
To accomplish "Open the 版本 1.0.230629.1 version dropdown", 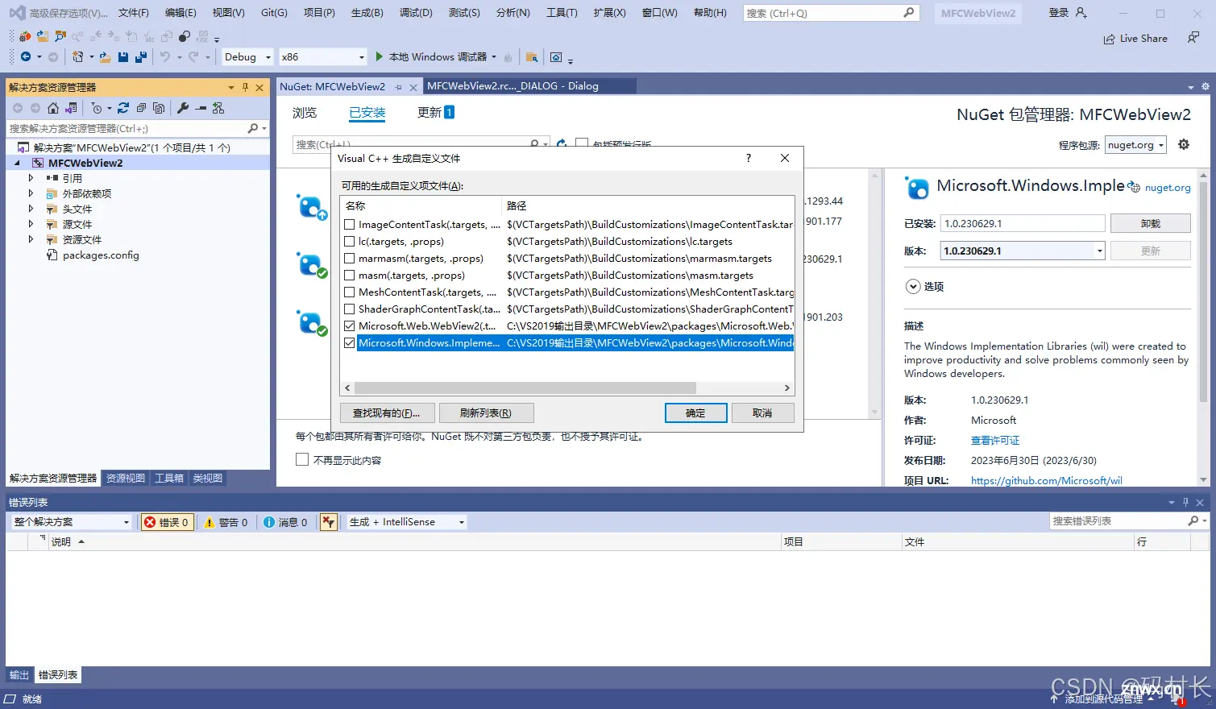I will point(1023,251).
